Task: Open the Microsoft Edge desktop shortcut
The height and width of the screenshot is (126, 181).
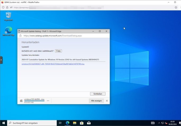Action: (8, 31)
